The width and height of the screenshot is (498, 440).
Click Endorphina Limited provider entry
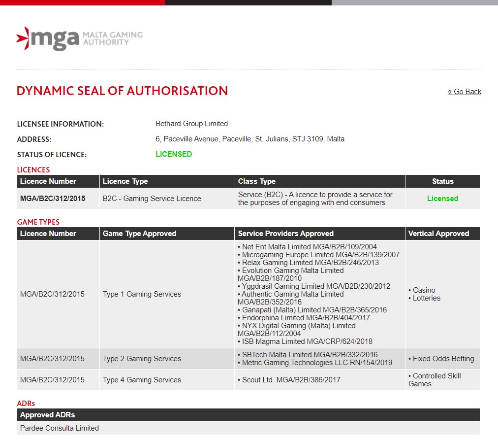point(304,318)
